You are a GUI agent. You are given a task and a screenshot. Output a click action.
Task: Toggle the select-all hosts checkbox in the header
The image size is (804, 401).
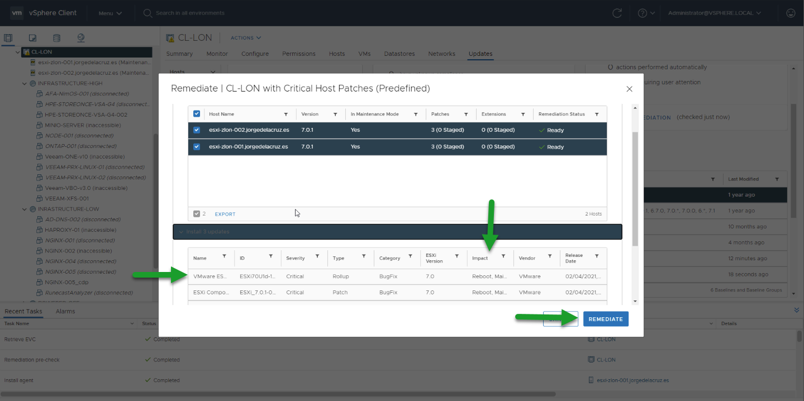pos(197,113)
